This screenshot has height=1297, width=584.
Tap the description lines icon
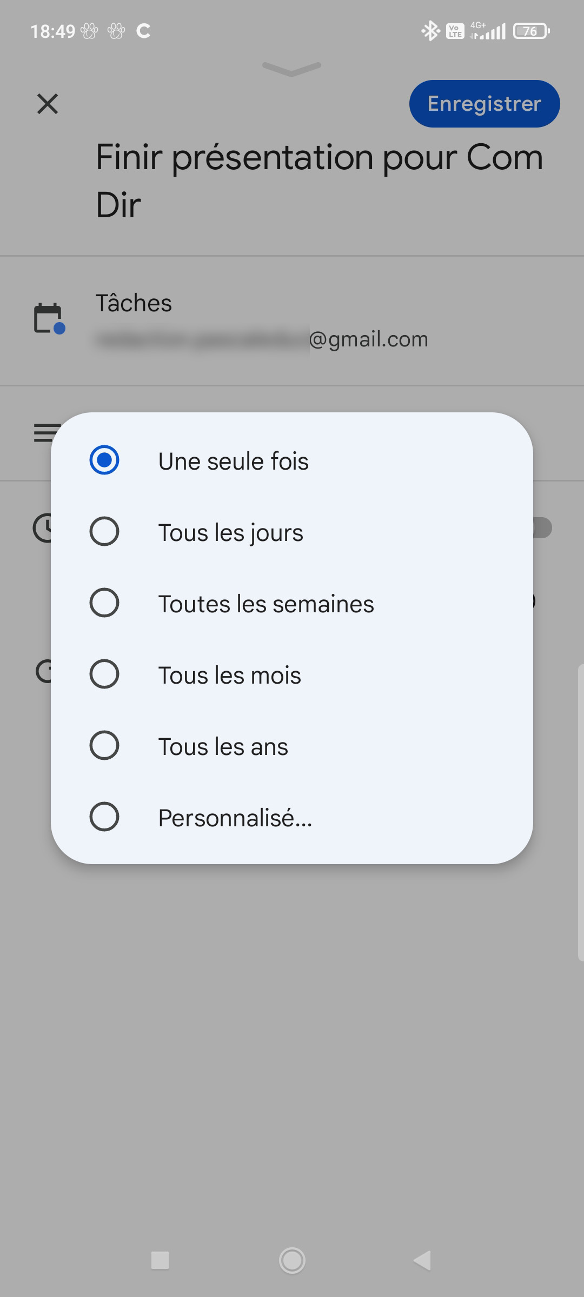[42, 433]
